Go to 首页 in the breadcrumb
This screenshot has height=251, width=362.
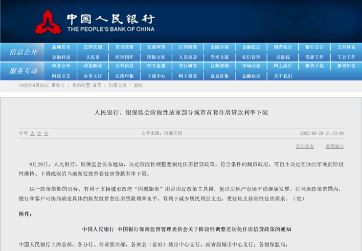(97, 85)
